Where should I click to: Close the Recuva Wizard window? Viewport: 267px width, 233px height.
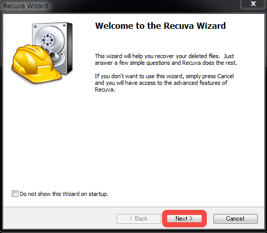[x=253, y=4]
